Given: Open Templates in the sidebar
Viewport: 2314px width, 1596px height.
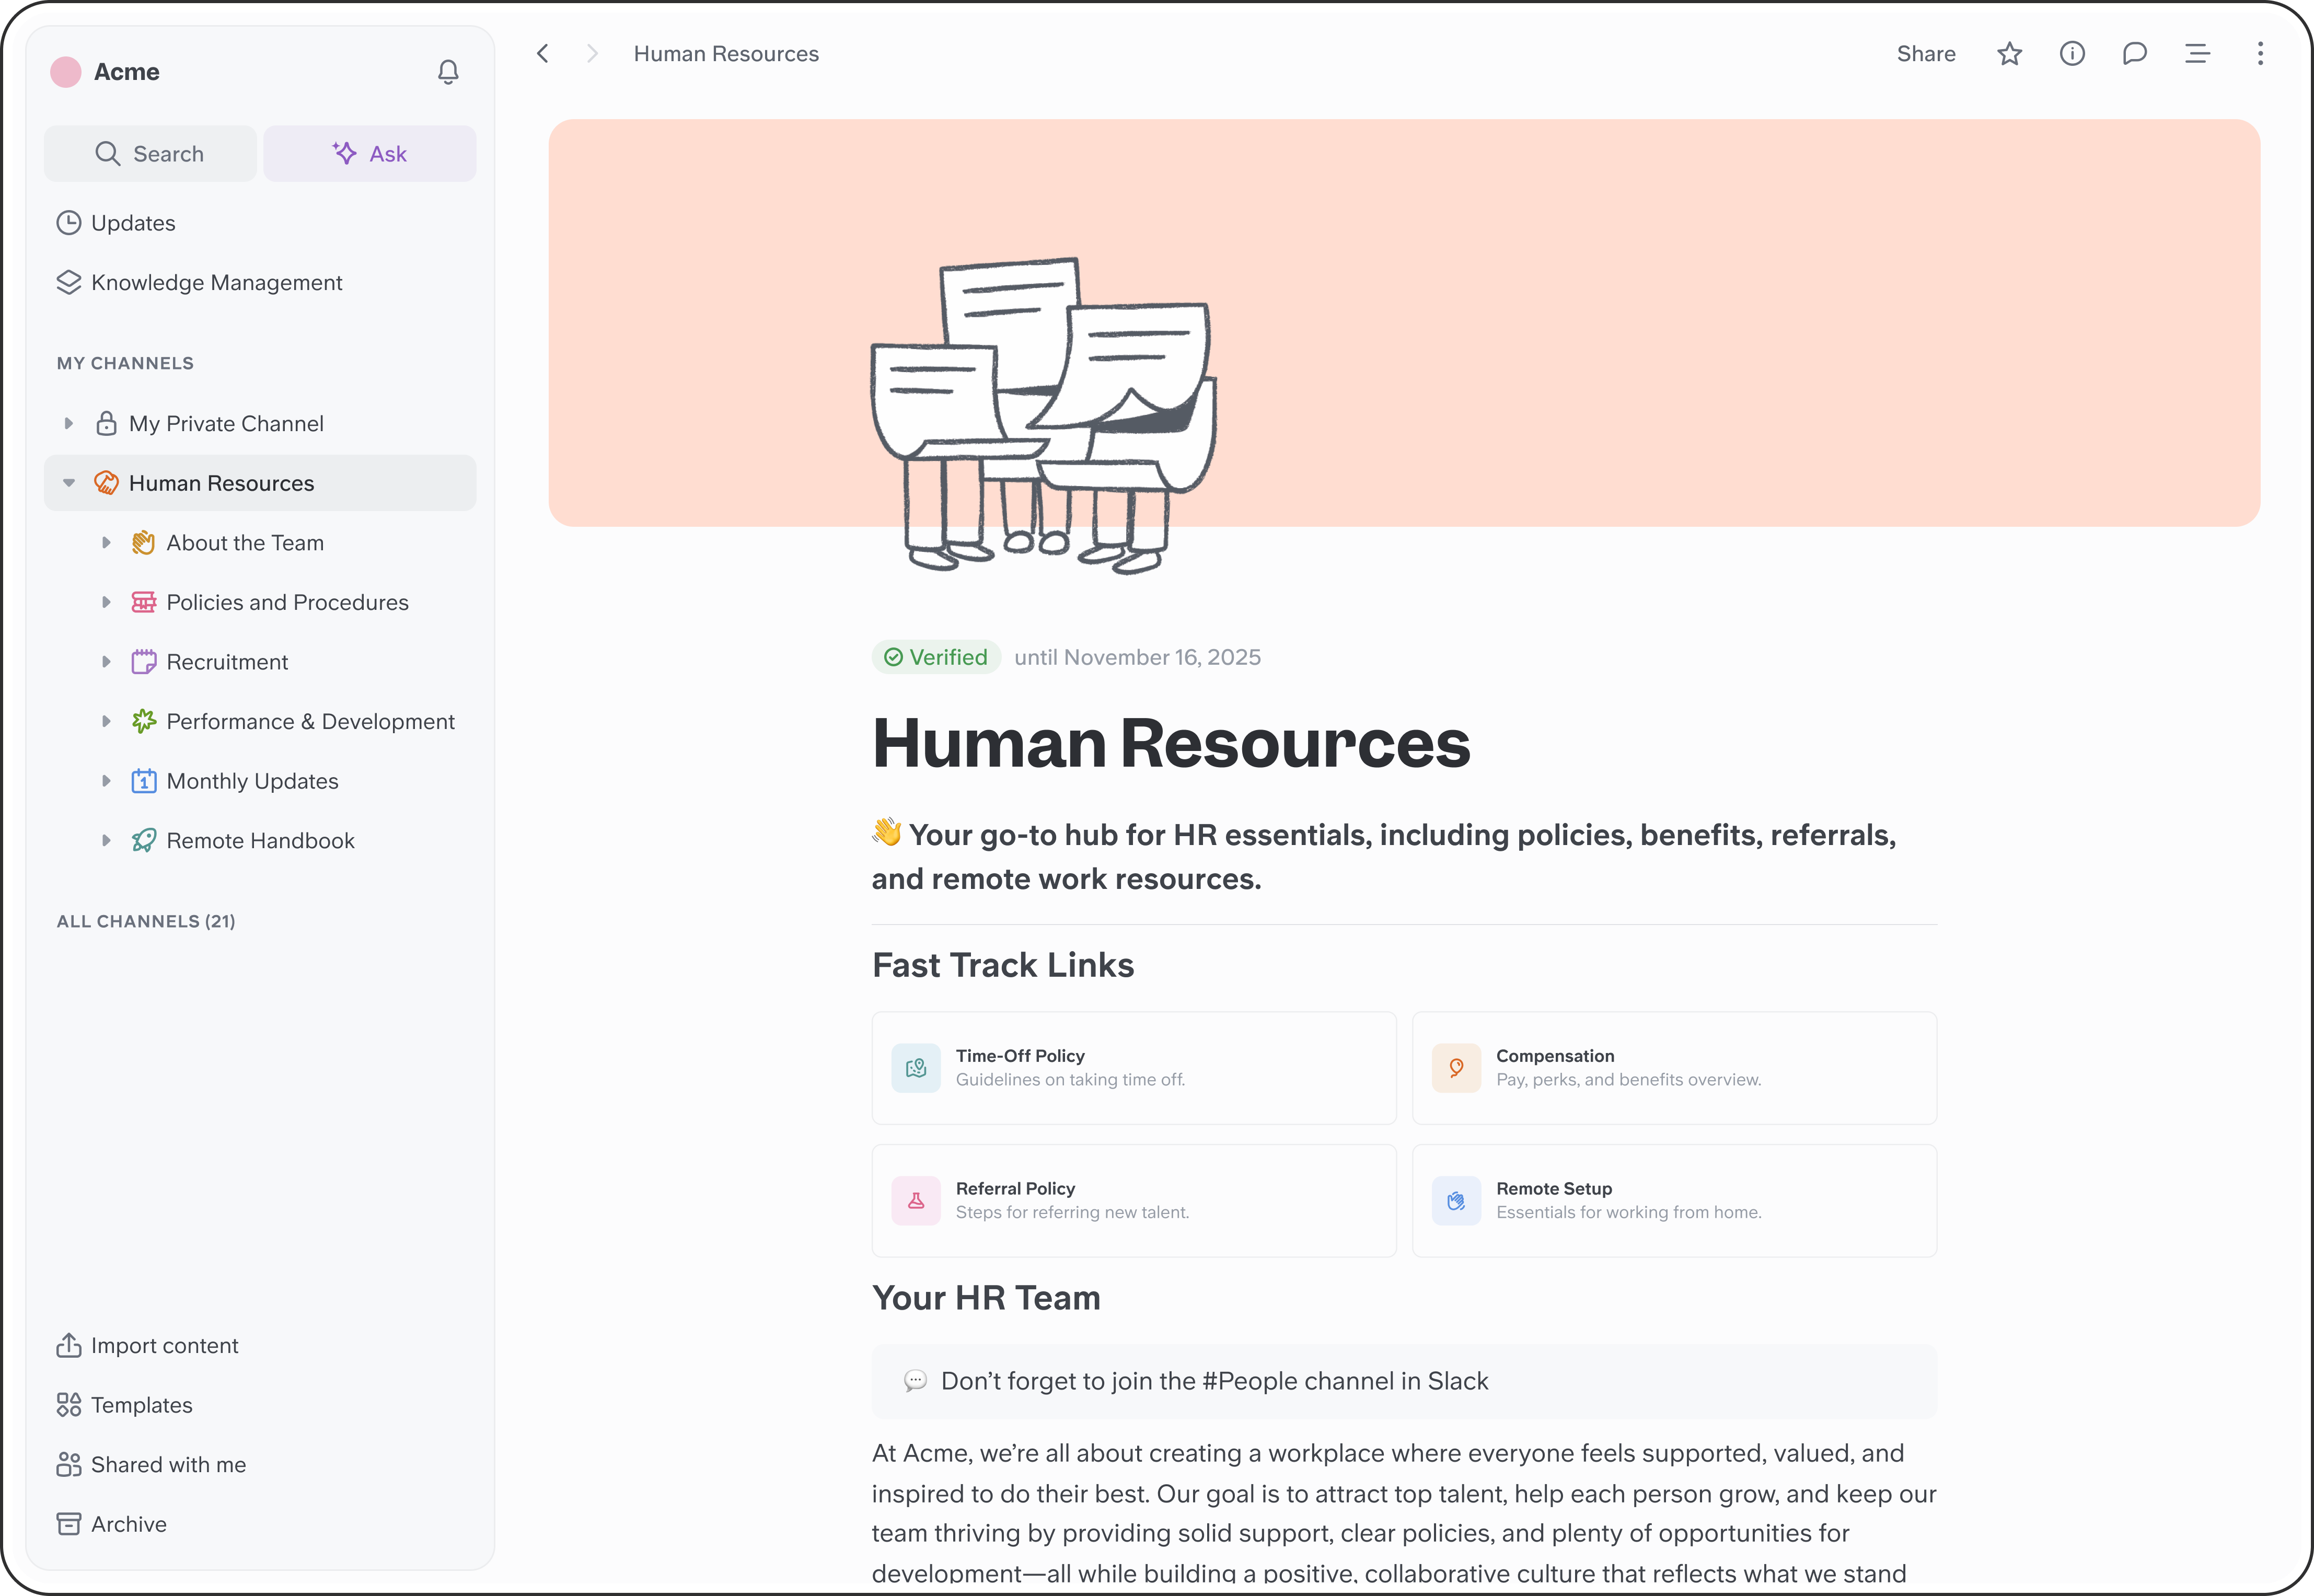Looking at the screenshot, I should point(125,1405).
